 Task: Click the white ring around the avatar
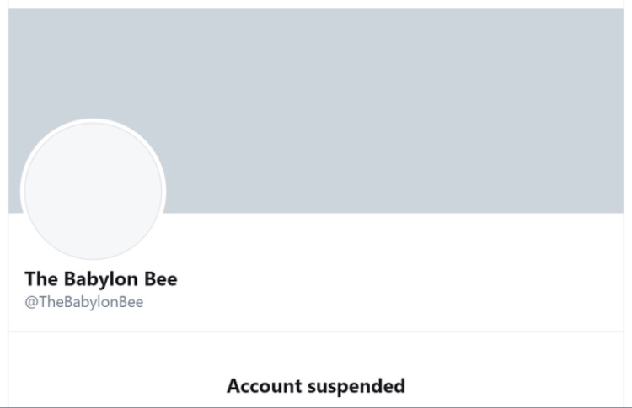click(x=93, y=121)
